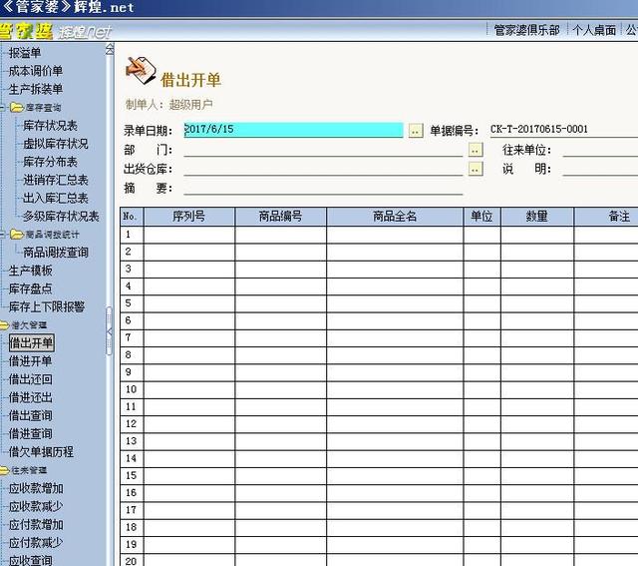Click the 单位 column header

(x=482, y=217)
